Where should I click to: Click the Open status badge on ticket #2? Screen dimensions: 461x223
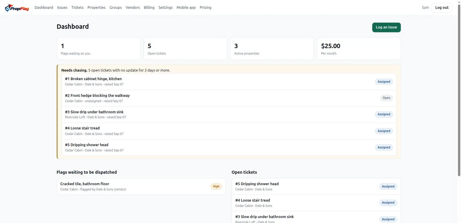(387, 98)
